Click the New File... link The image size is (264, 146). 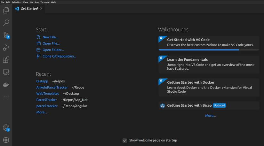pyautogui.click(x=50, y=37)
